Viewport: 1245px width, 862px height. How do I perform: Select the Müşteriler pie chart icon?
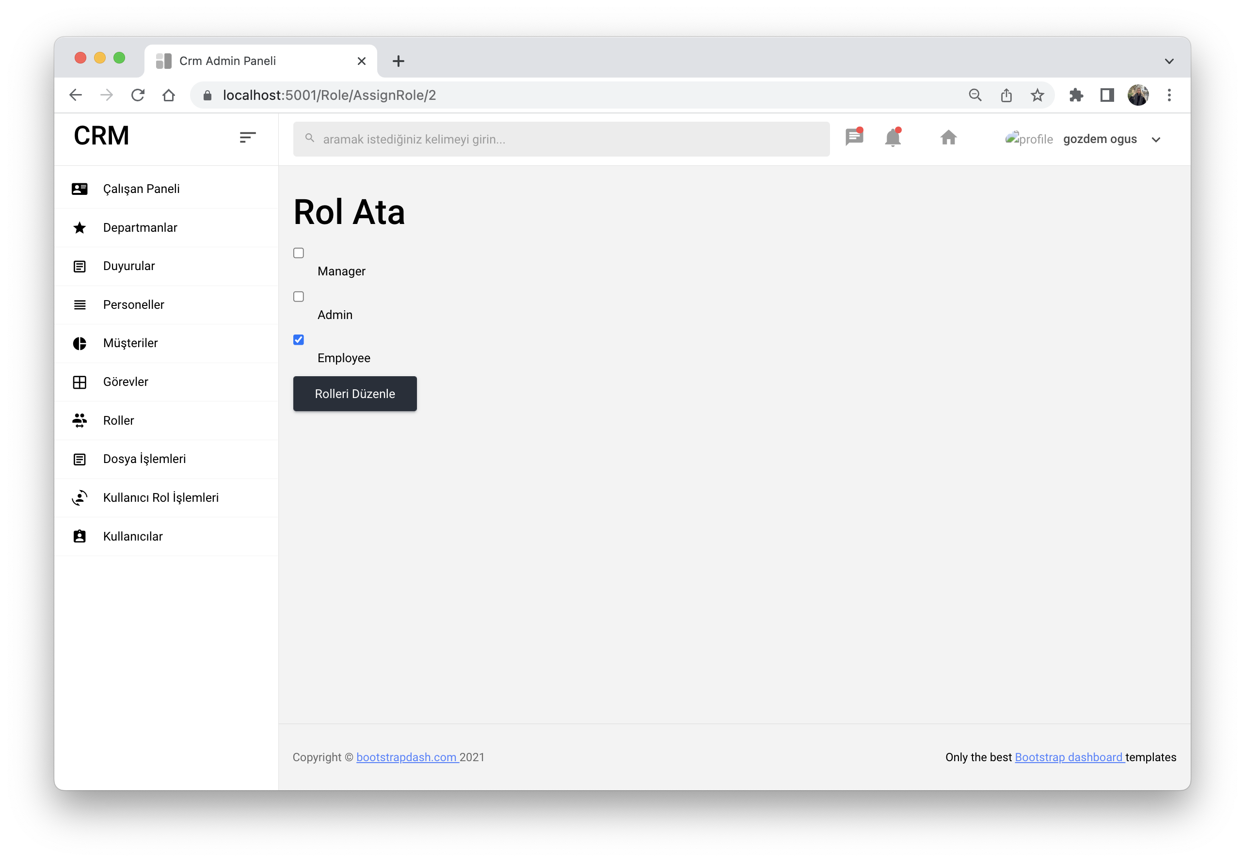80,343
